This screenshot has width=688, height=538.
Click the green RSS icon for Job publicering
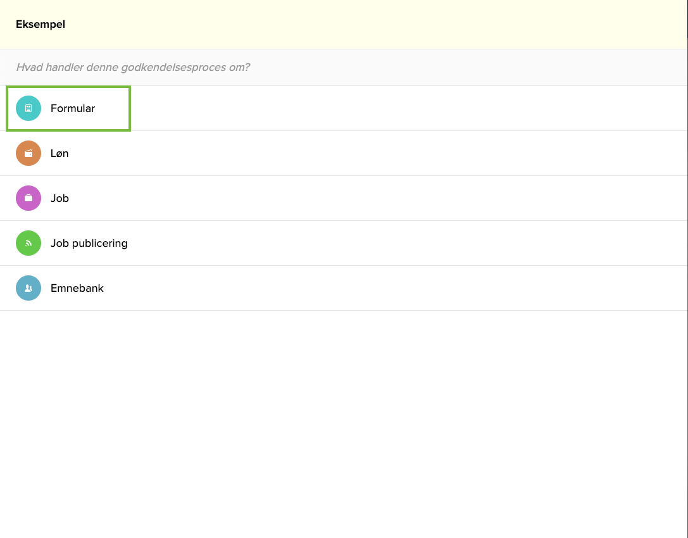28,242
